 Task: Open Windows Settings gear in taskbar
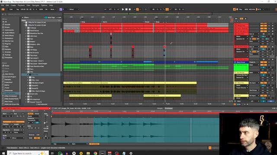(131, 153)
